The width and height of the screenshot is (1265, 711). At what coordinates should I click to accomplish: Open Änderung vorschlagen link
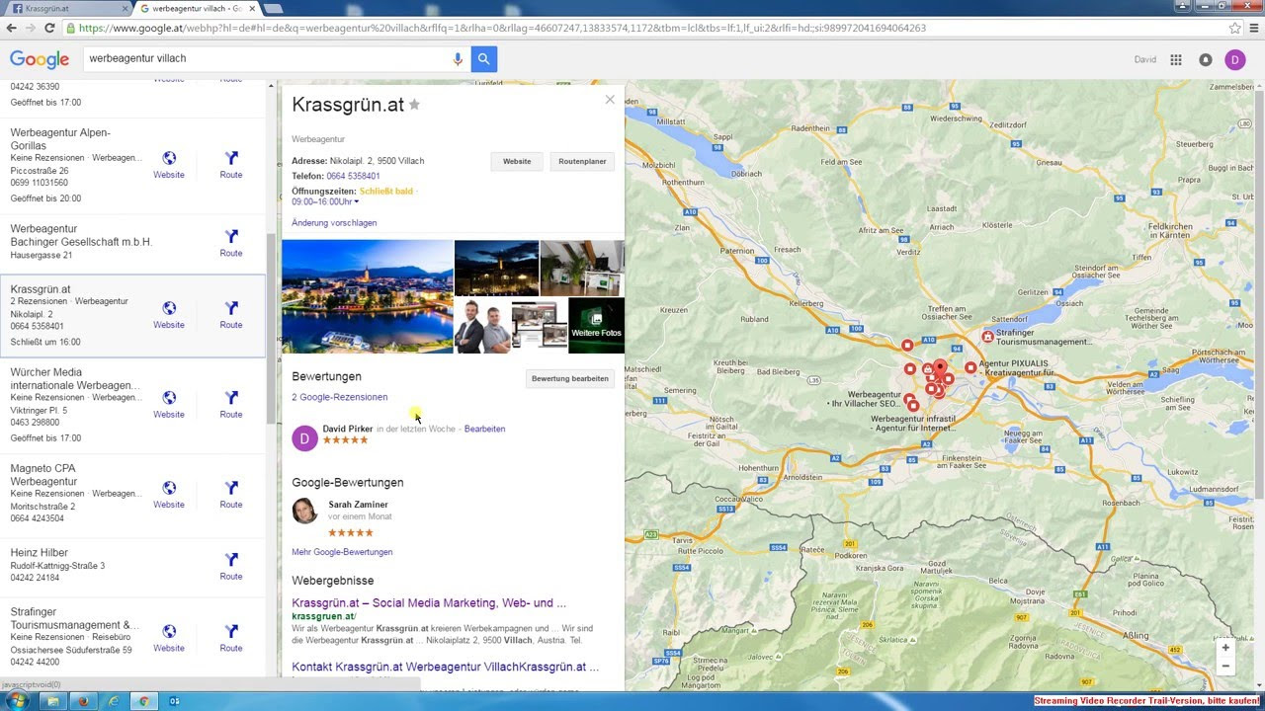point(334,223)
